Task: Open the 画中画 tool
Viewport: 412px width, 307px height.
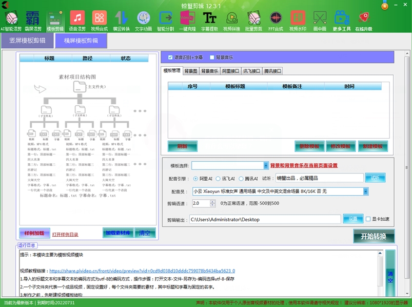Action: 320,21
